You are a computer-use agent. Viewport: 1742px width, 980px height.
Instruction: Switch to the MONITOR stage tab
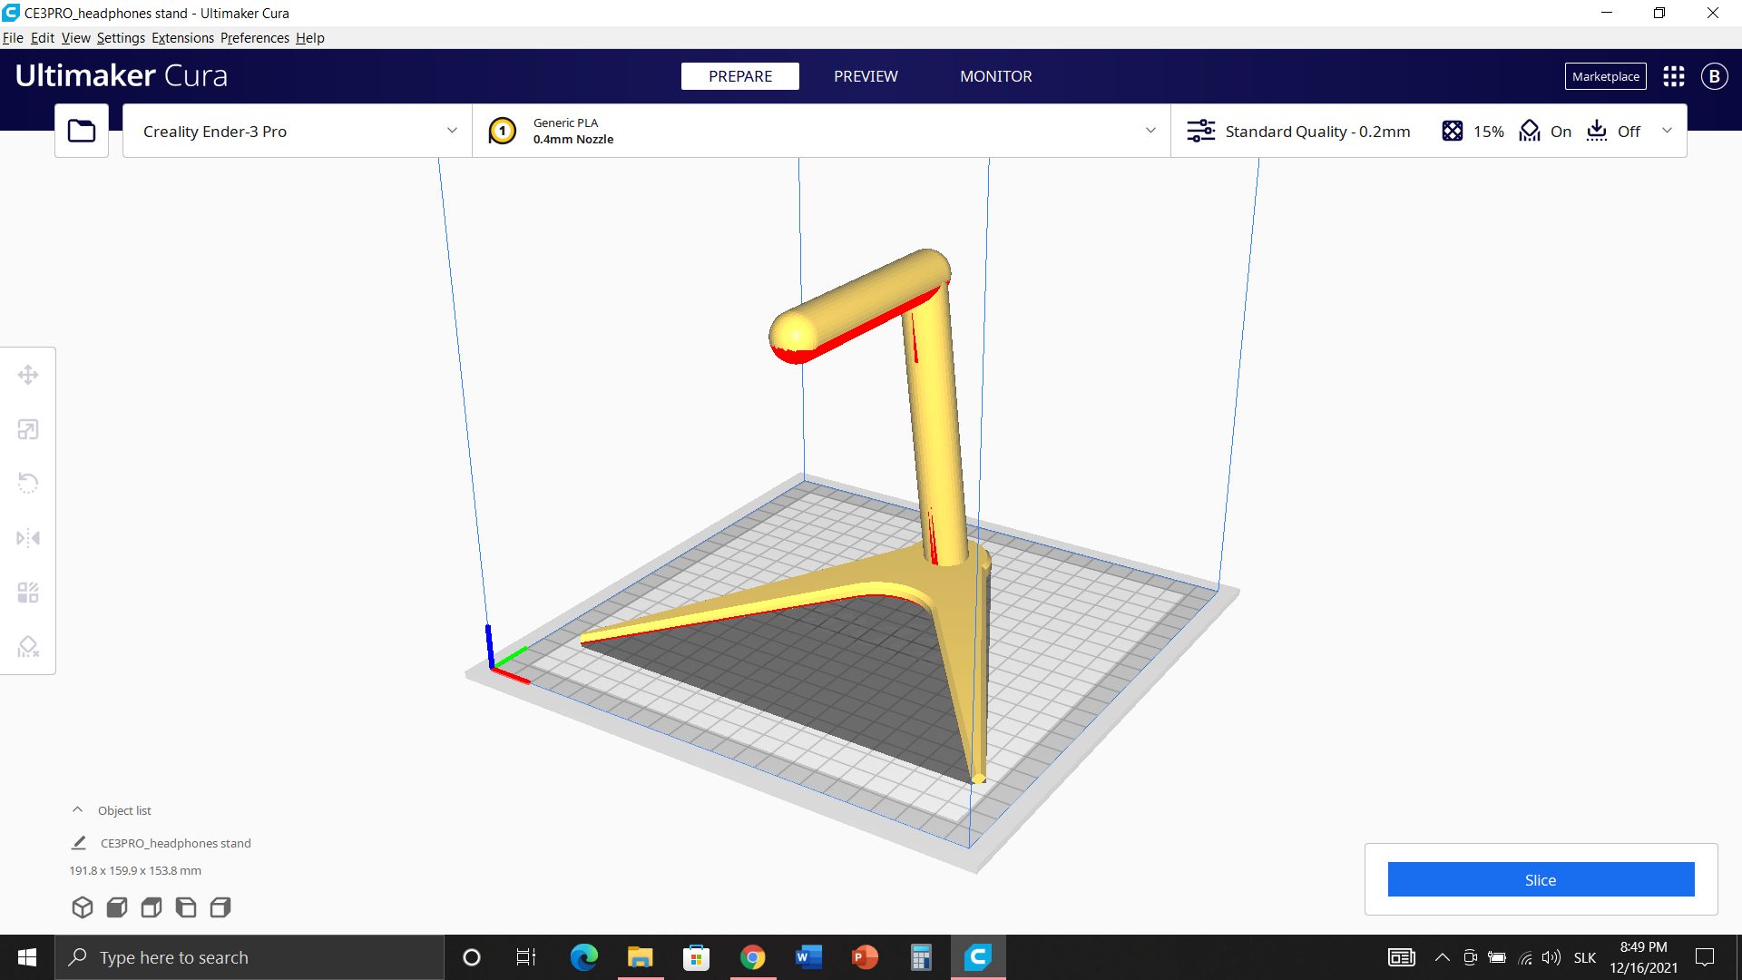(996, 76)
